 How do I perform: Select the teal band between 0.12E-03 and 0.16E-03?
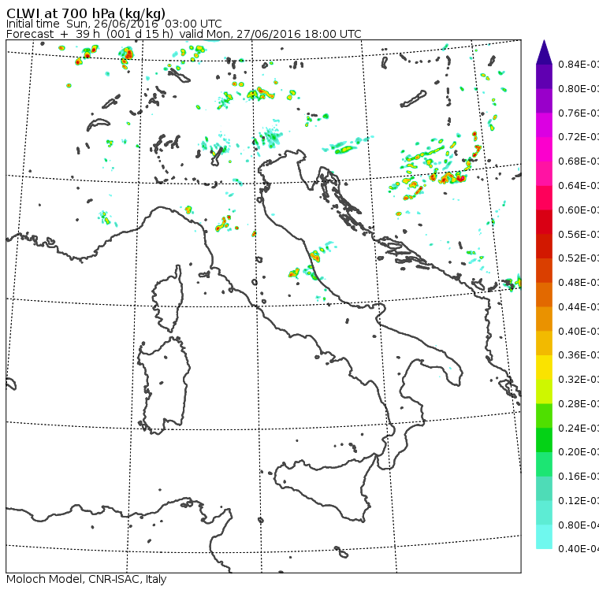pyautogui.click(x=544, y=489)
